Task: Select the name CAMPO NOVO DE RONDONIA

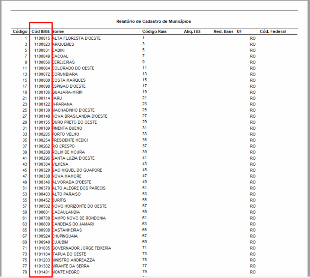Action: click(x=79, y=218)
